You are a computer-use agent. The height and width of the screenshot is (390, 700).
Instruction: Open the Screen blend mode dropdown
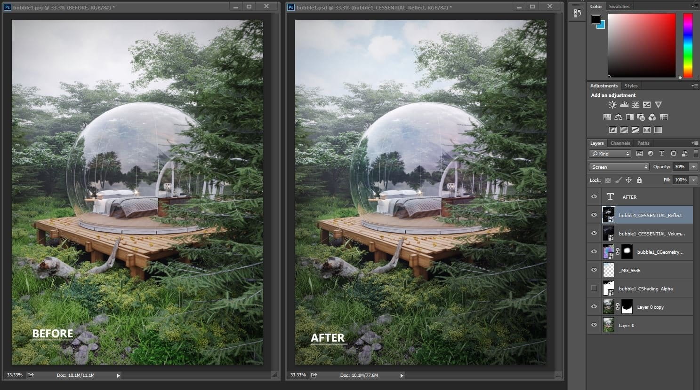tap(619, 167)
